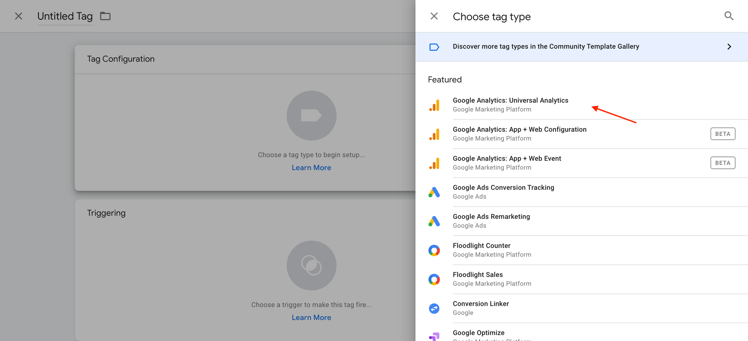Select Floodlight Sales icon
Image resolution: width=748 pixels, height=341 pixels.
pos(434,279)
